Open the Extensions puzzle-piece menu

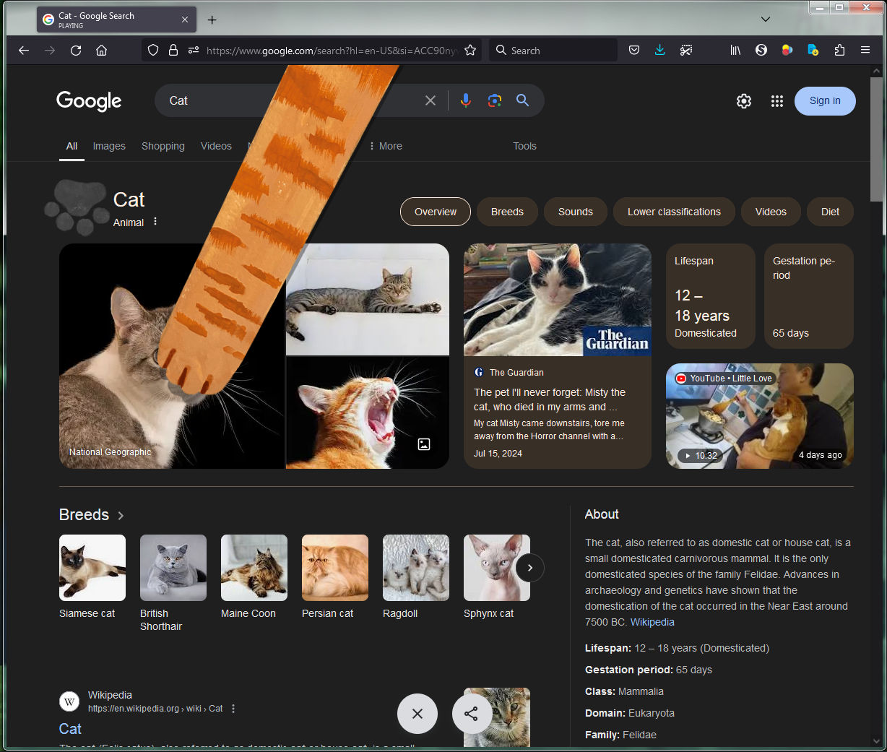click(839, 51)
